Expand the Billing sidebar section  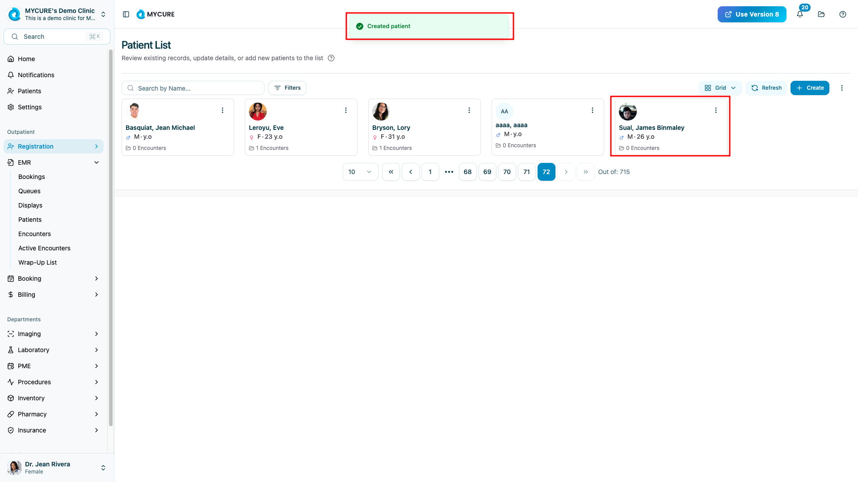pyautogui.click(x=97, y=295)
